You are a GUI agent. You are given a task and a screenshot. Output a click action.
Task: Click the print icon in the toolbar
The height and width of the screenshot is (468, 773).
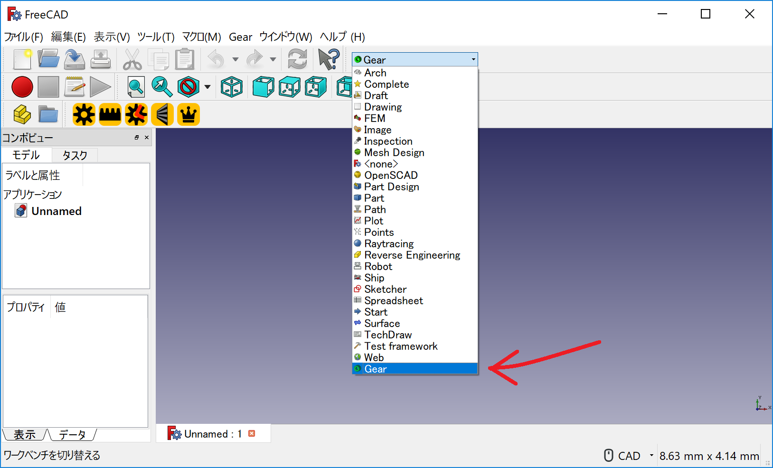point(101,59)
